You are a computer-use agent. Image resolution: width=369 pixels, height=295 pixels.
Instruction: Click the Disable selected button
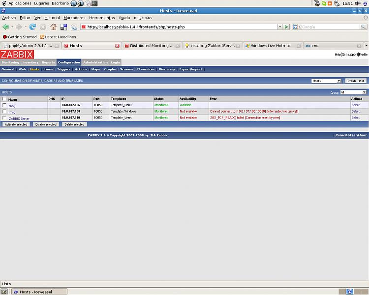click(46, 124)
